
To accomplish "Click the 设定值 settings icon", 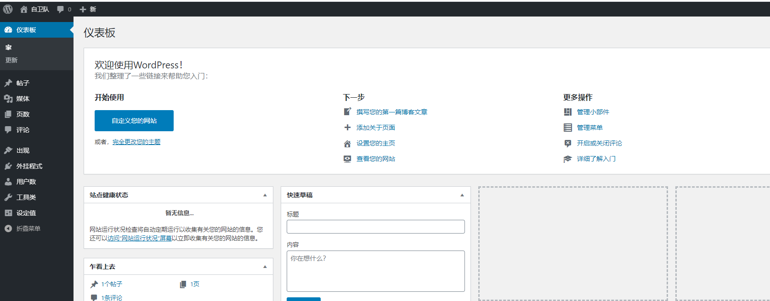I will pos(8,213).
